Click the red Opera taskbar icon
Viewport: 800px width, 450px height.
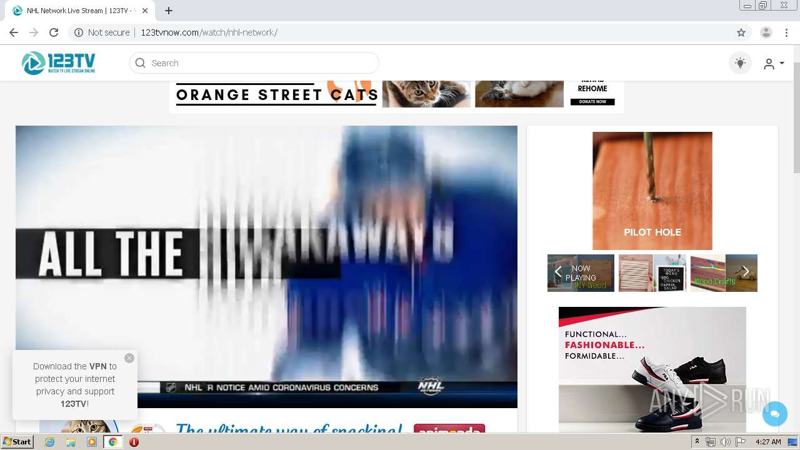(x=134, y=442)
